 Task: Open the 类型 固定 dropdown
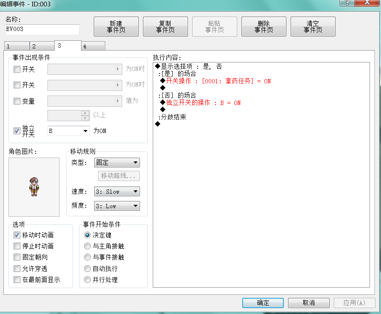tap(117, 162)
